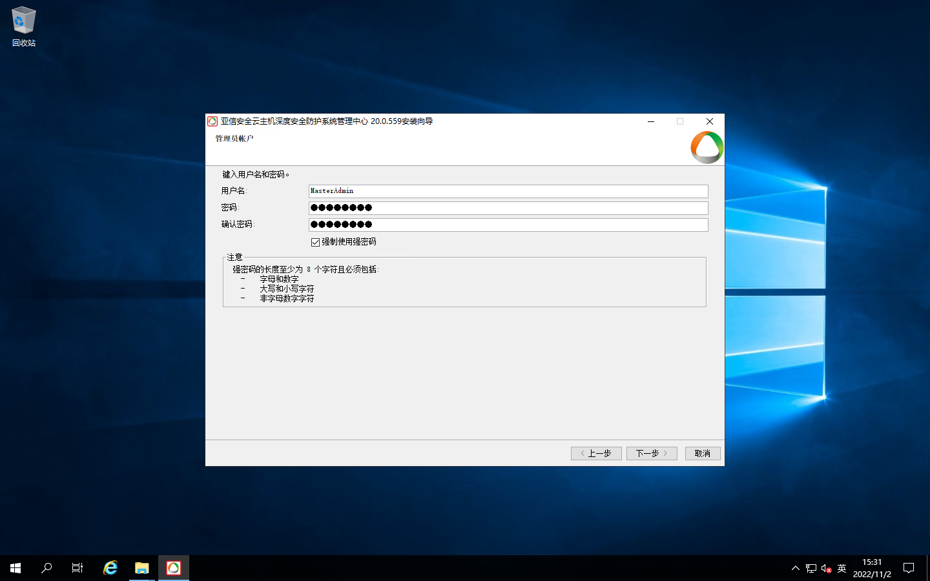
Task: Expand hidden system tray icons
Action: pyautogui.click(x=795, y=569)
